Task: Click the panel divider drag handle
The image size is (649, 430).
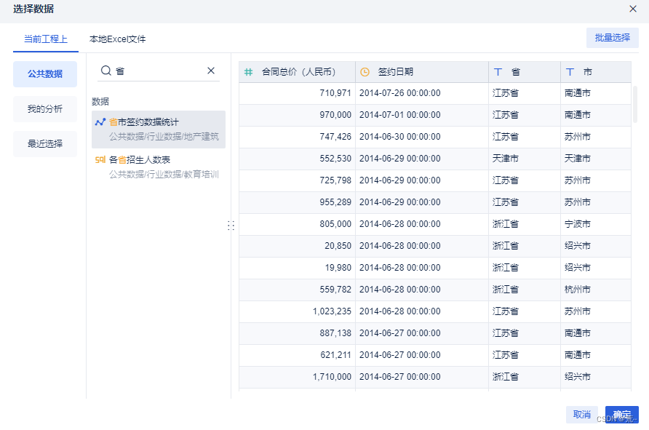Action: 231,226
